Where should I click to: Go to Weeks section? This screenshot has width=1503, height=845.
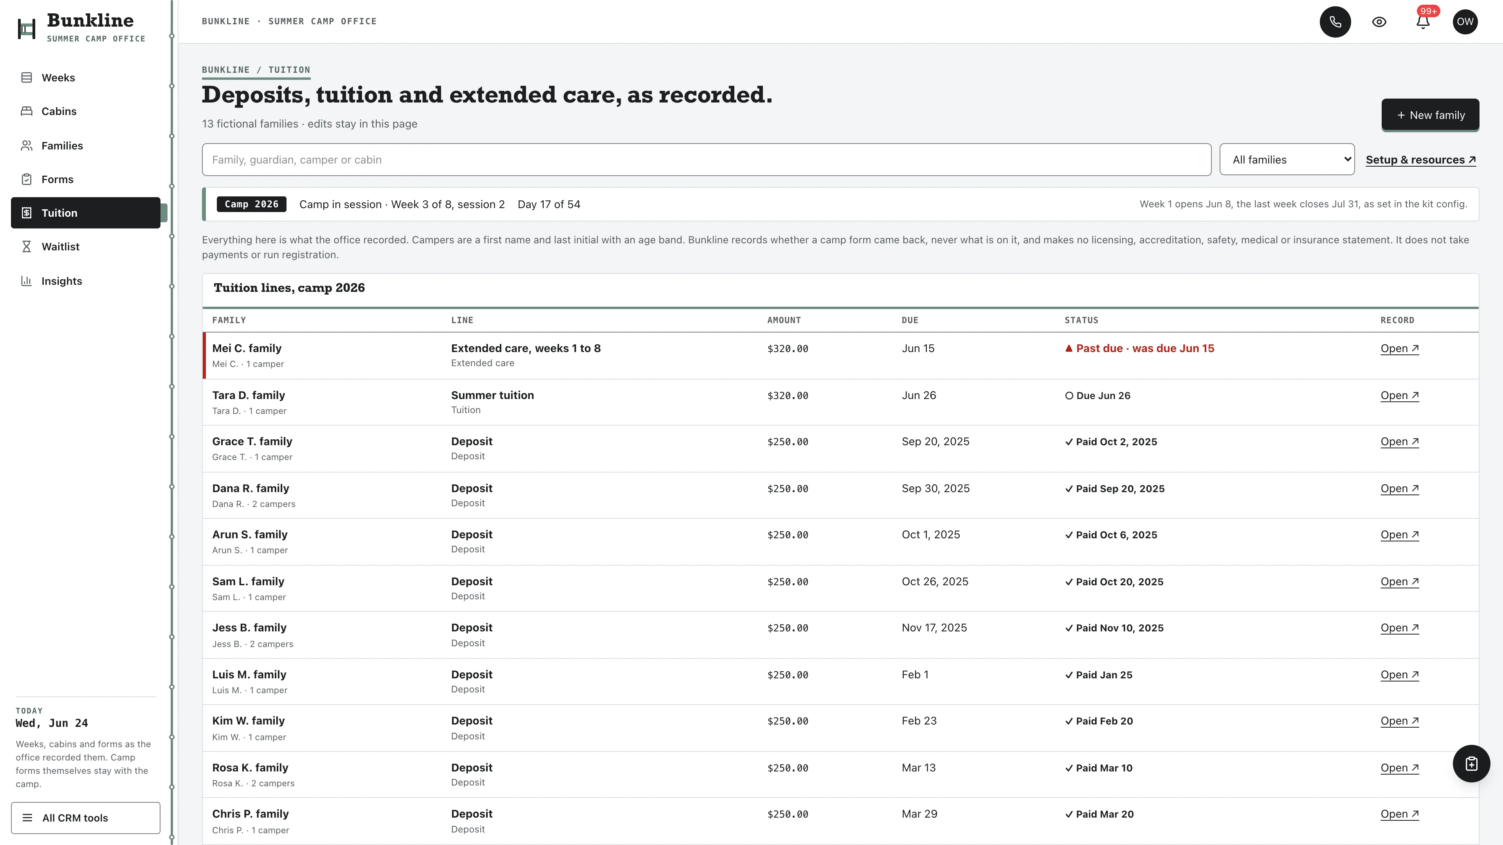tap(85, 77)
